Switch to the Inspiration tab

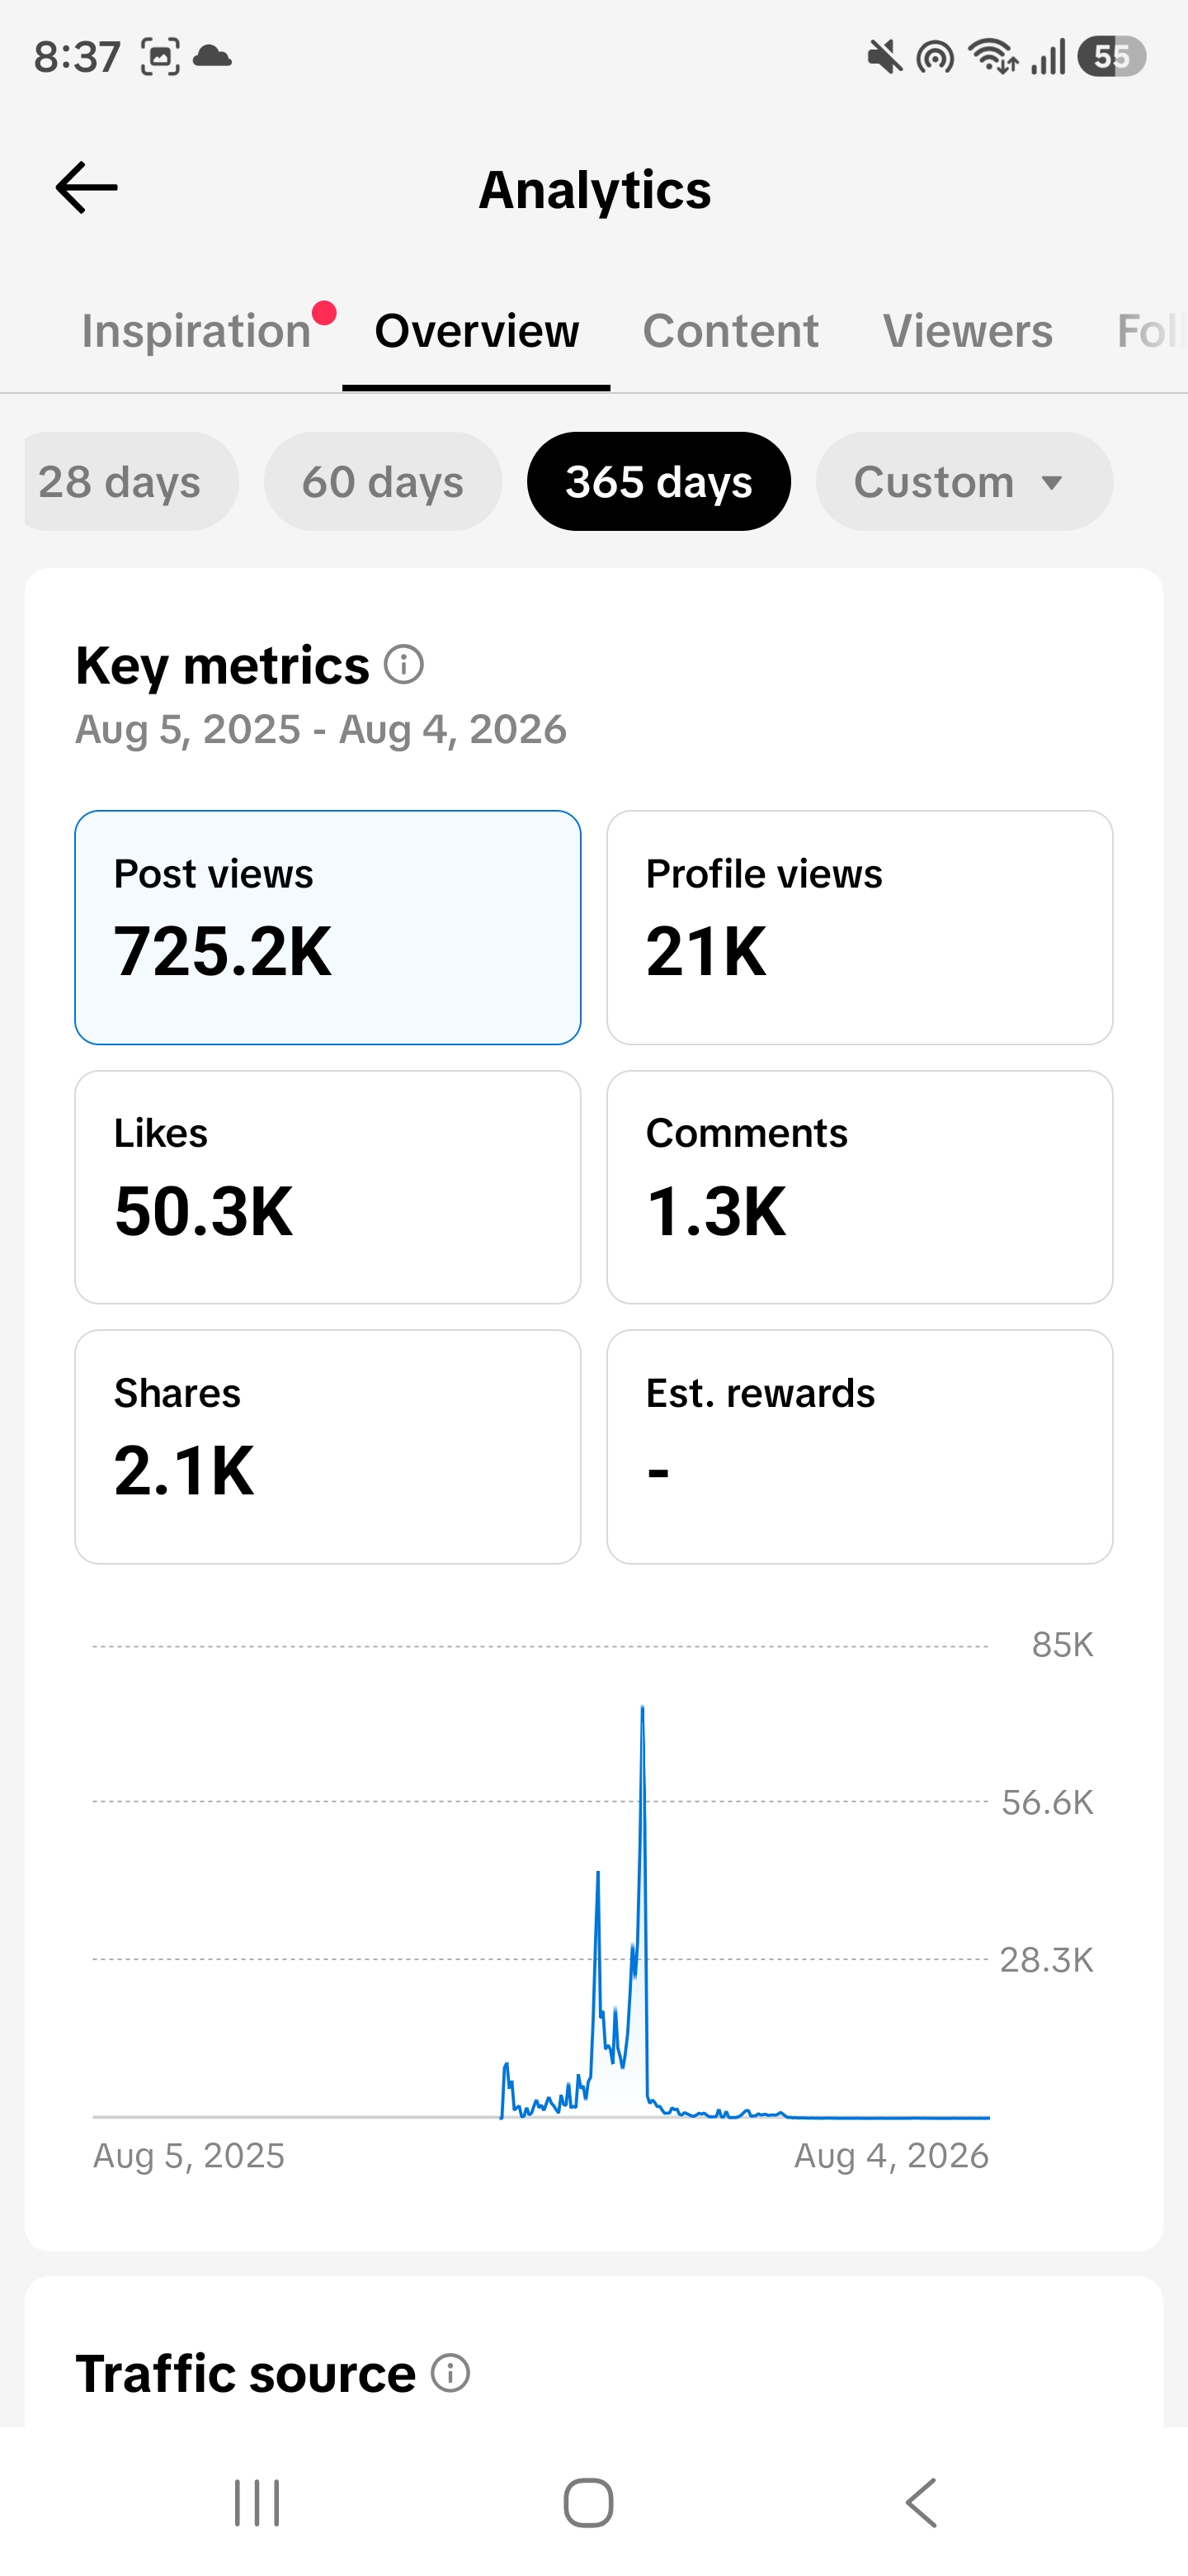point(197,331)
